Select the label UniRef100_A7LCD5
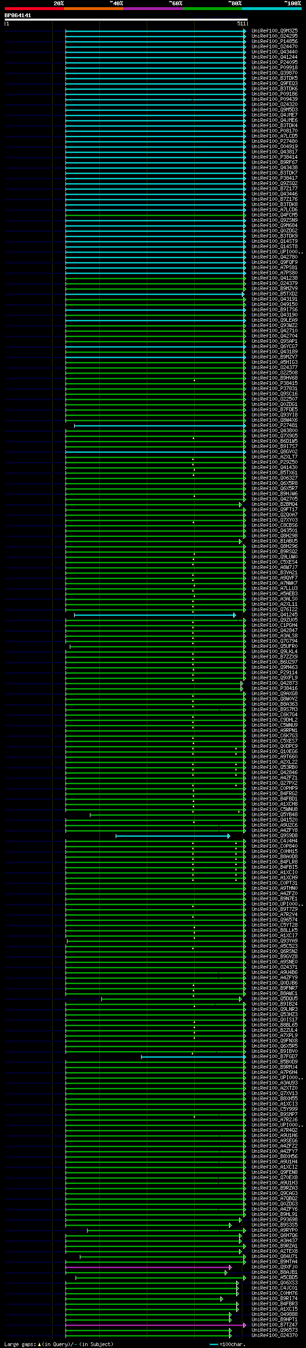Screen dimensions: 306x1348 pyautogui.click(x=274, y=136)
